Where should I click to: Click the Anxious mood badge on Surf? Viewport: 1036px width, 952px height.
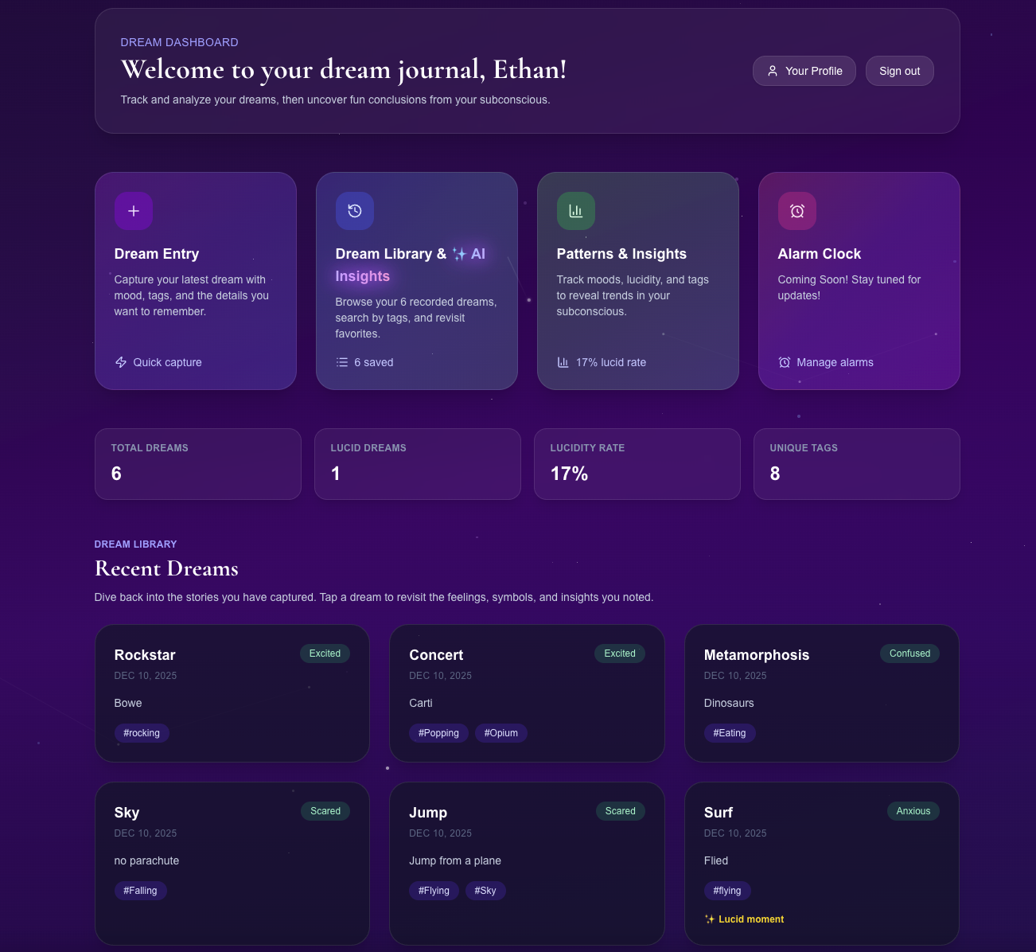pos(913,811)
